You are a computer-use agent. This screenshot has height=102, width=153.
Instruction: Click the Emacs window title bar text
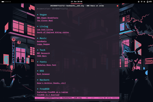point(77,6)
